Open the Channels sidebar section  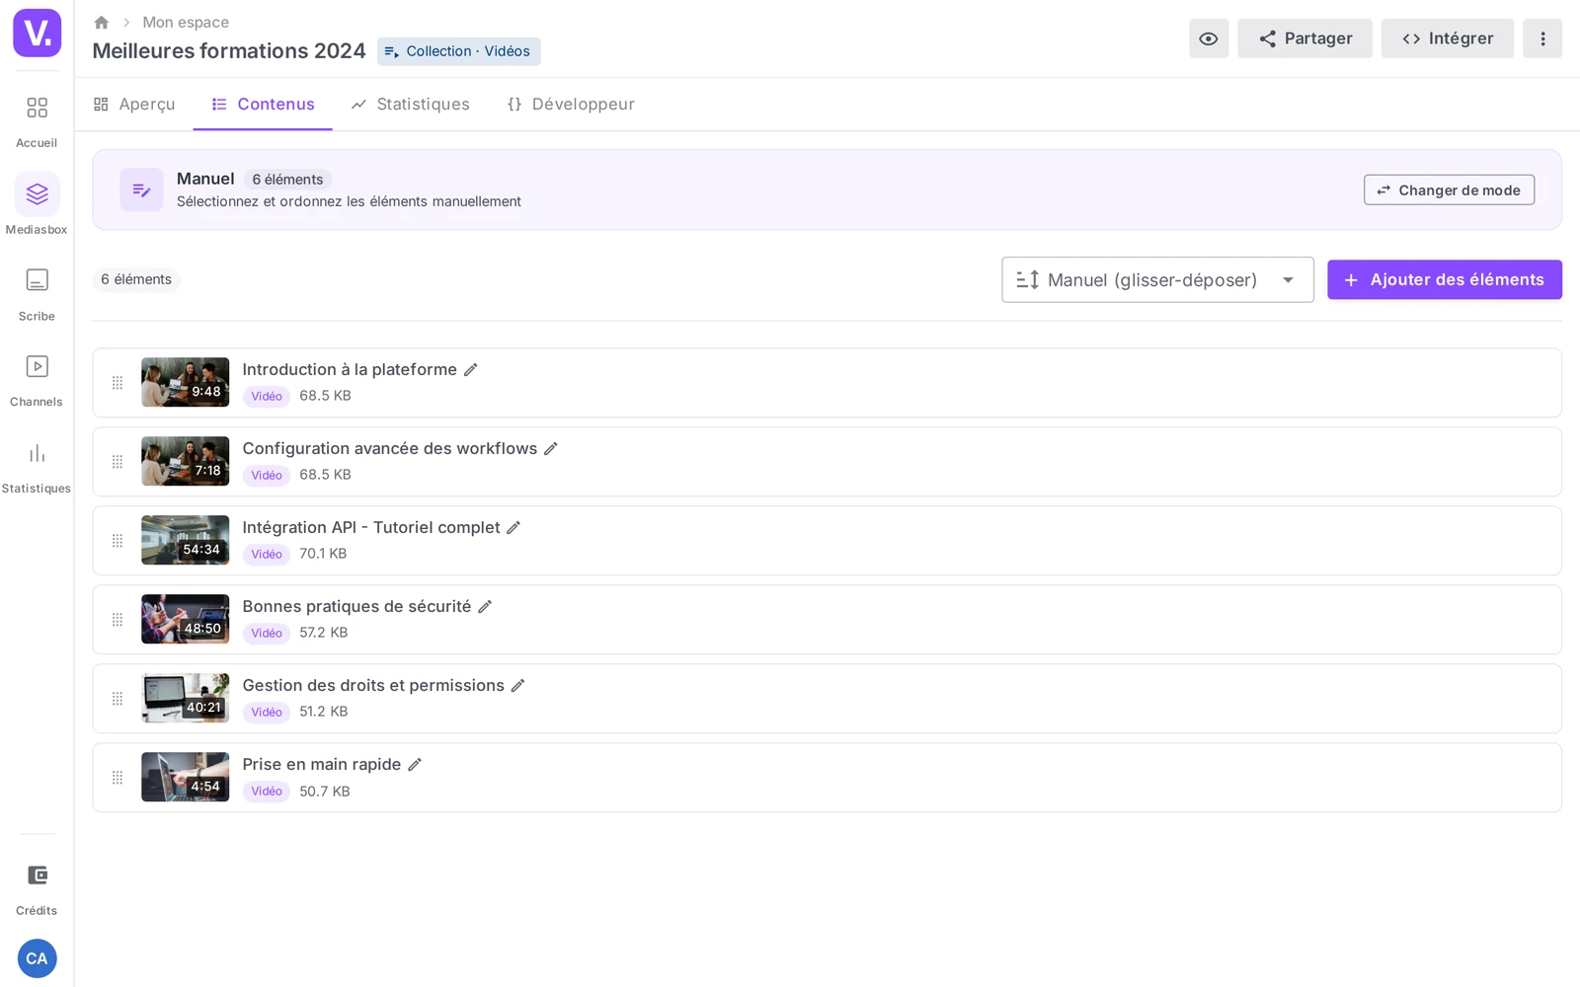(x=37, y=380)
